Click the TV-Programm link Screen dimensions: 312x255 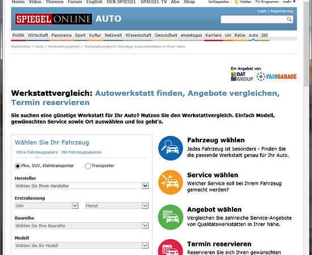[267, 2]
